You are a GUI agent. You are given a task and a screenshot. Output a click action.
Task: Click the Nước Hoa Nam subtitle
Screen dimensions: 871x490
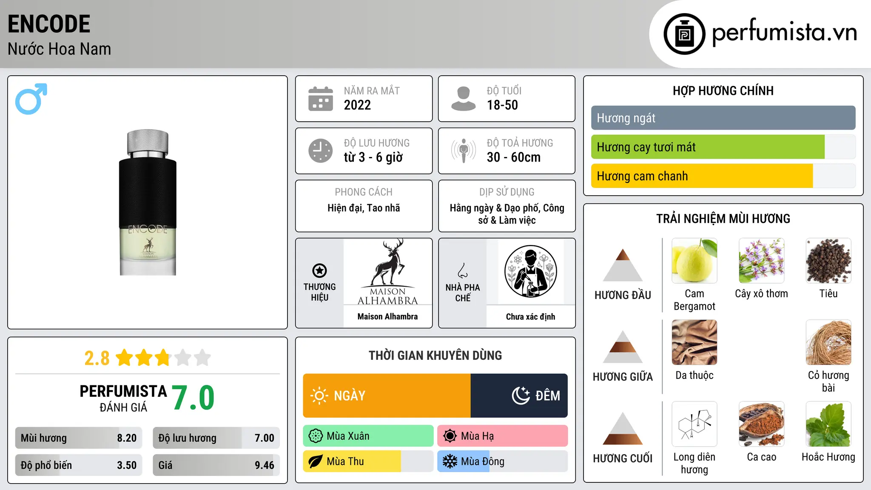pos(59,49)
